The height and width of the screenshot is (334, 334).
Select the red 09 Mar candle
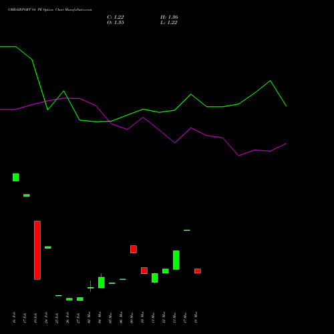[134, 249]
